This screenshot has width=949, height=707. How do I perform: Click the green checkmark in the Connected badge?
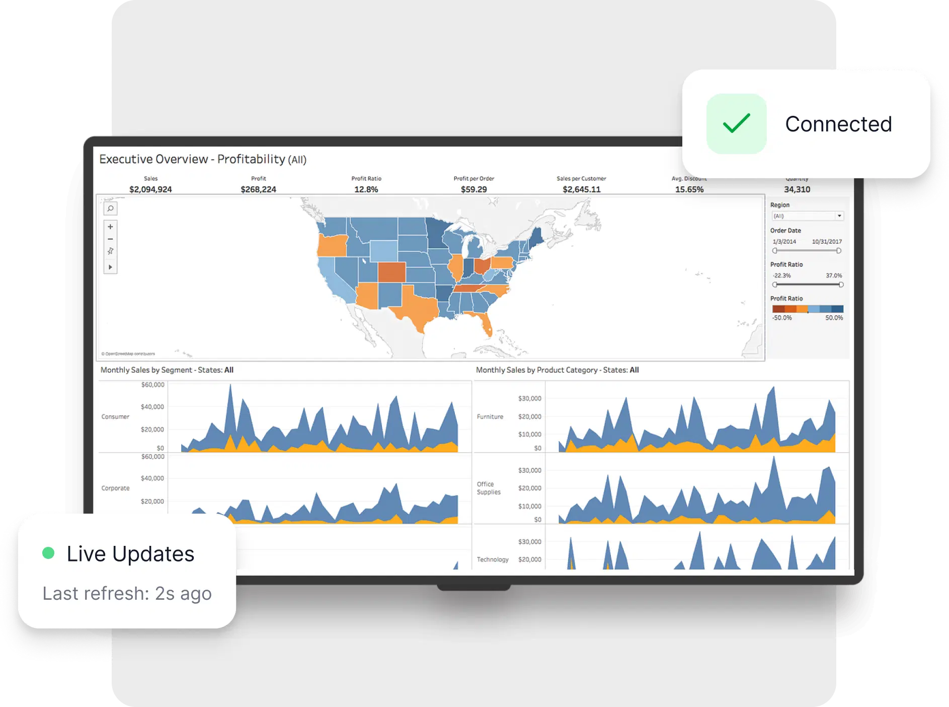(736, 124)
